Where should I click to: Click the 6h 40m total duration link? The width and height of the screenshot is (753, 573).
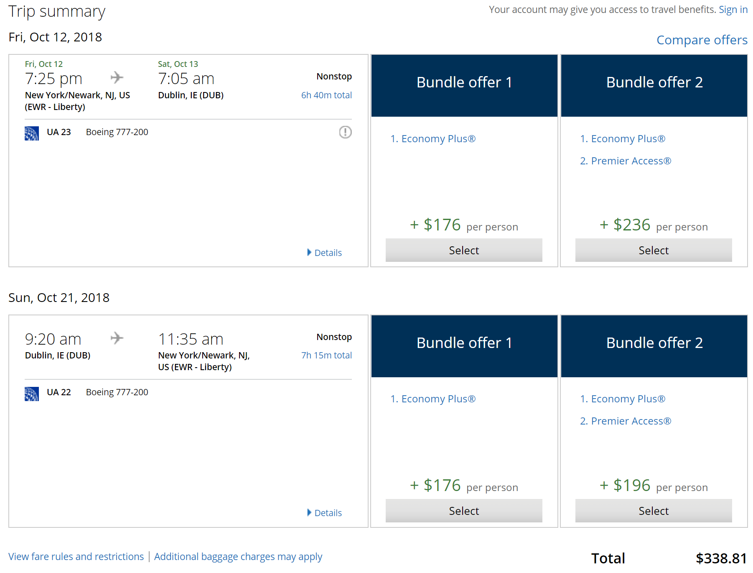pyautogui.click(x=326, y=95)
